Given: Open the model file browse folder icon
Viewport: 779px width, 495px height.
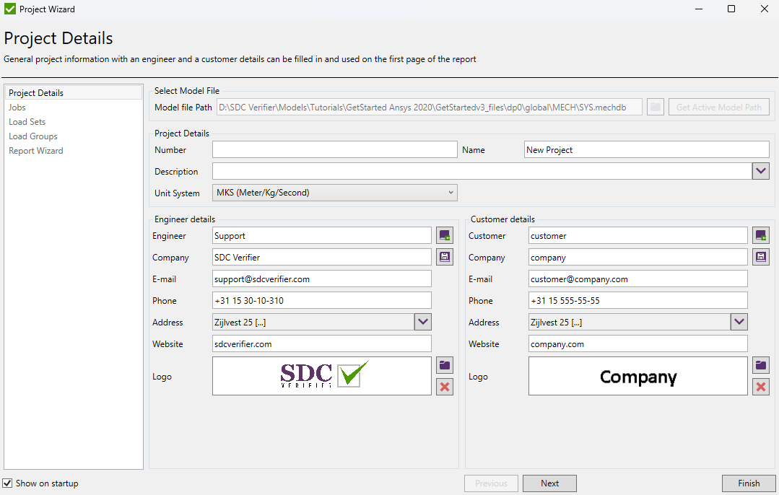Looking at the screenshot, I should coord(655,106).
